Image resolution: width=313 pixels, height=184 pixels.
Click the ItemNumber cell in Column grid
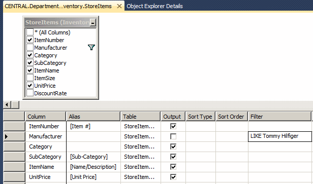(x=46, y=126)
